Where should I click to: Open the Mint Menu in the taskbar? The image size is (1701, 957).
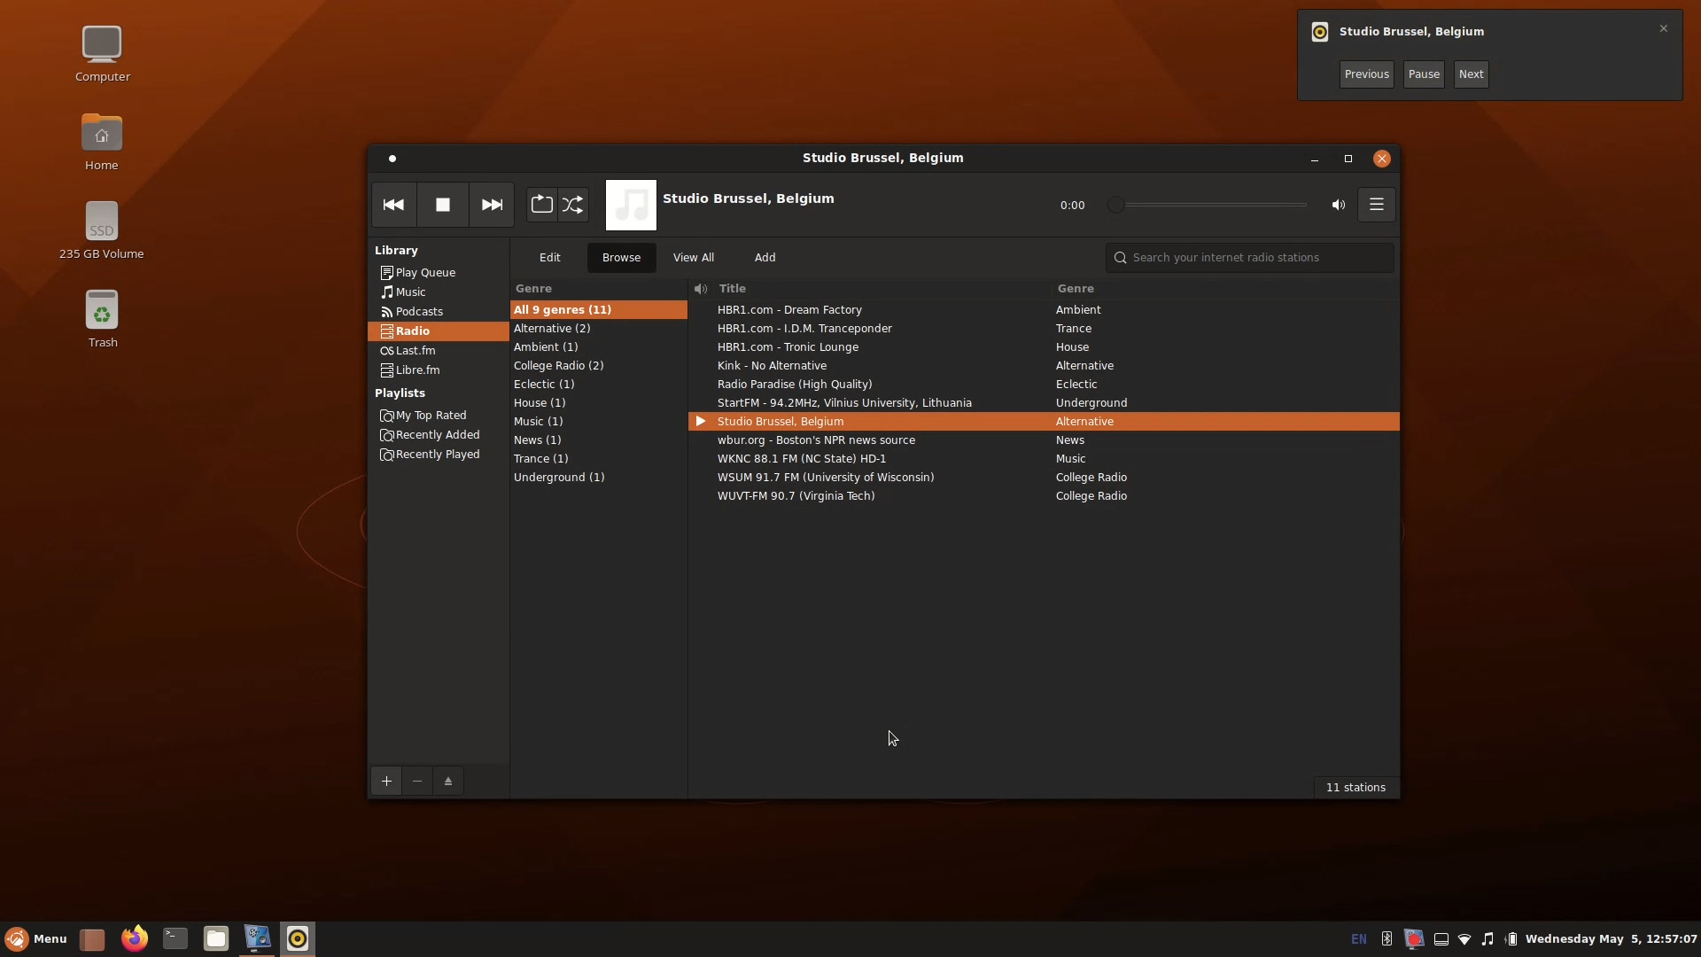pyautogui.click(x=35, y=939)
